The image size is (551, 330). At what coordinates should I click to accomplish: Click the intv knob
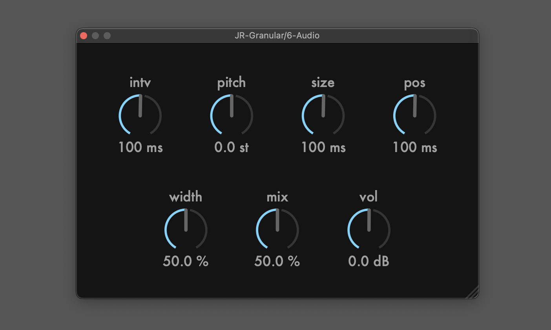coord(140,115)
